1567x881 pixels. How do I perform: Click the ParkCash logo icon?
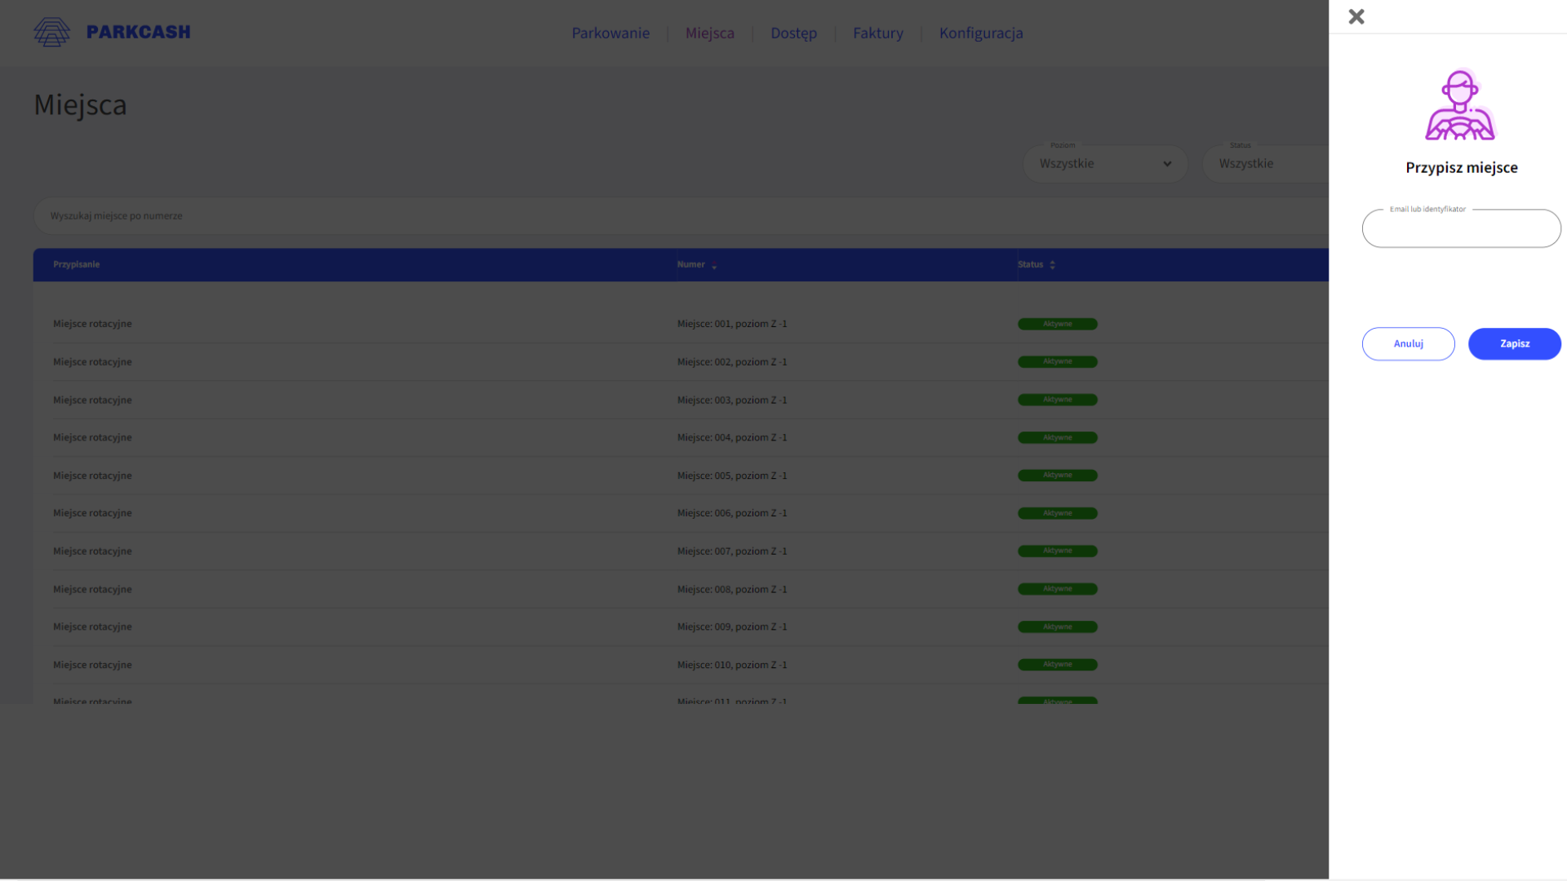tap(51, 33)
